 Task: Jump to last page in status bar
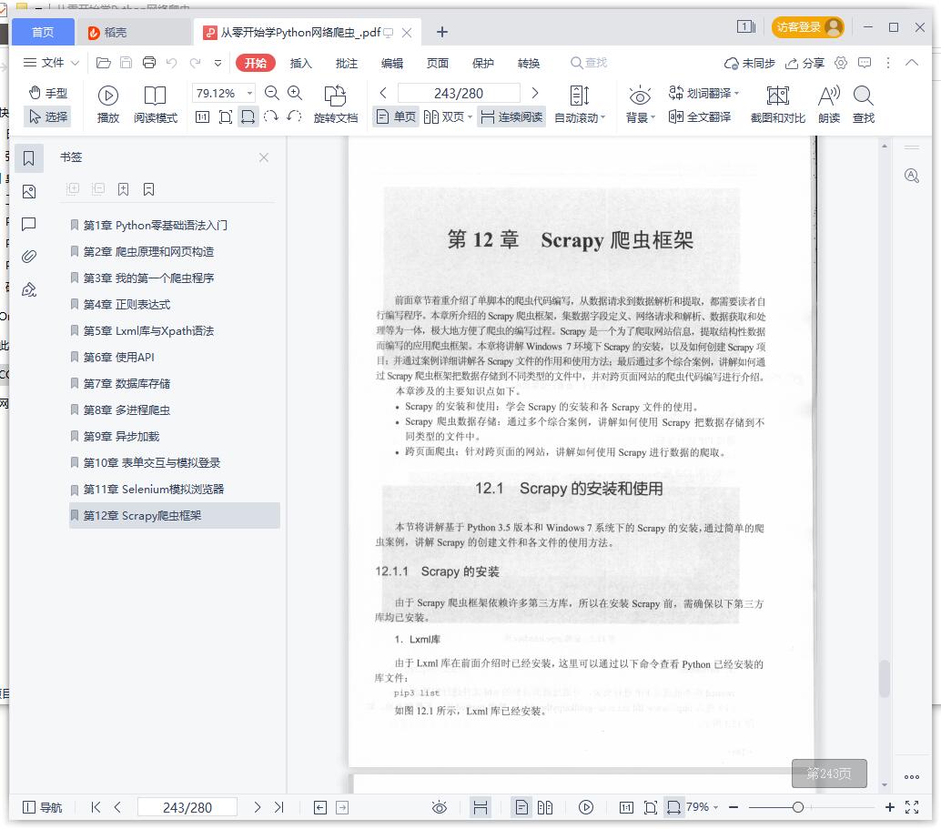(x=279, y=807)
